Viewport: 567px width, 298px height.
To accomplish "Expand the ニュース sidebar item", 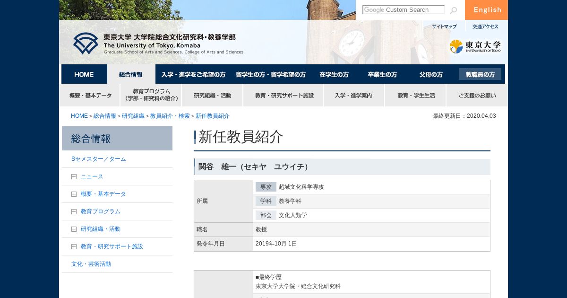I will pos(74,176).
